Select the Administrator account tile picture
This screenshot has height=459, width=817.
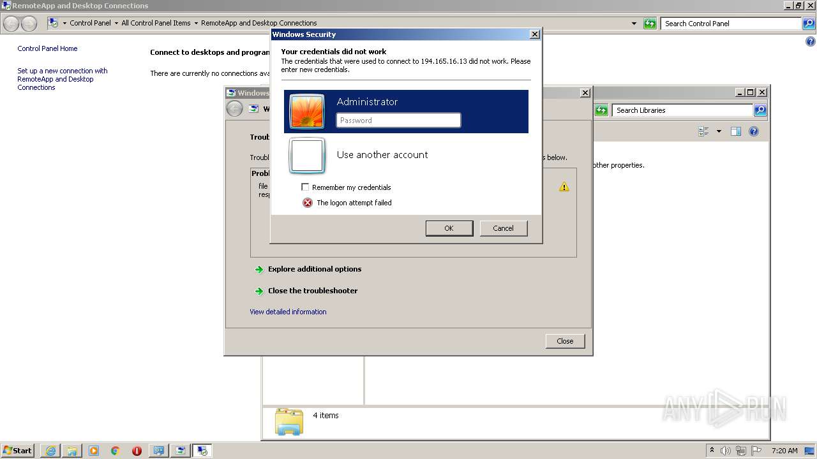coord(307,112)
